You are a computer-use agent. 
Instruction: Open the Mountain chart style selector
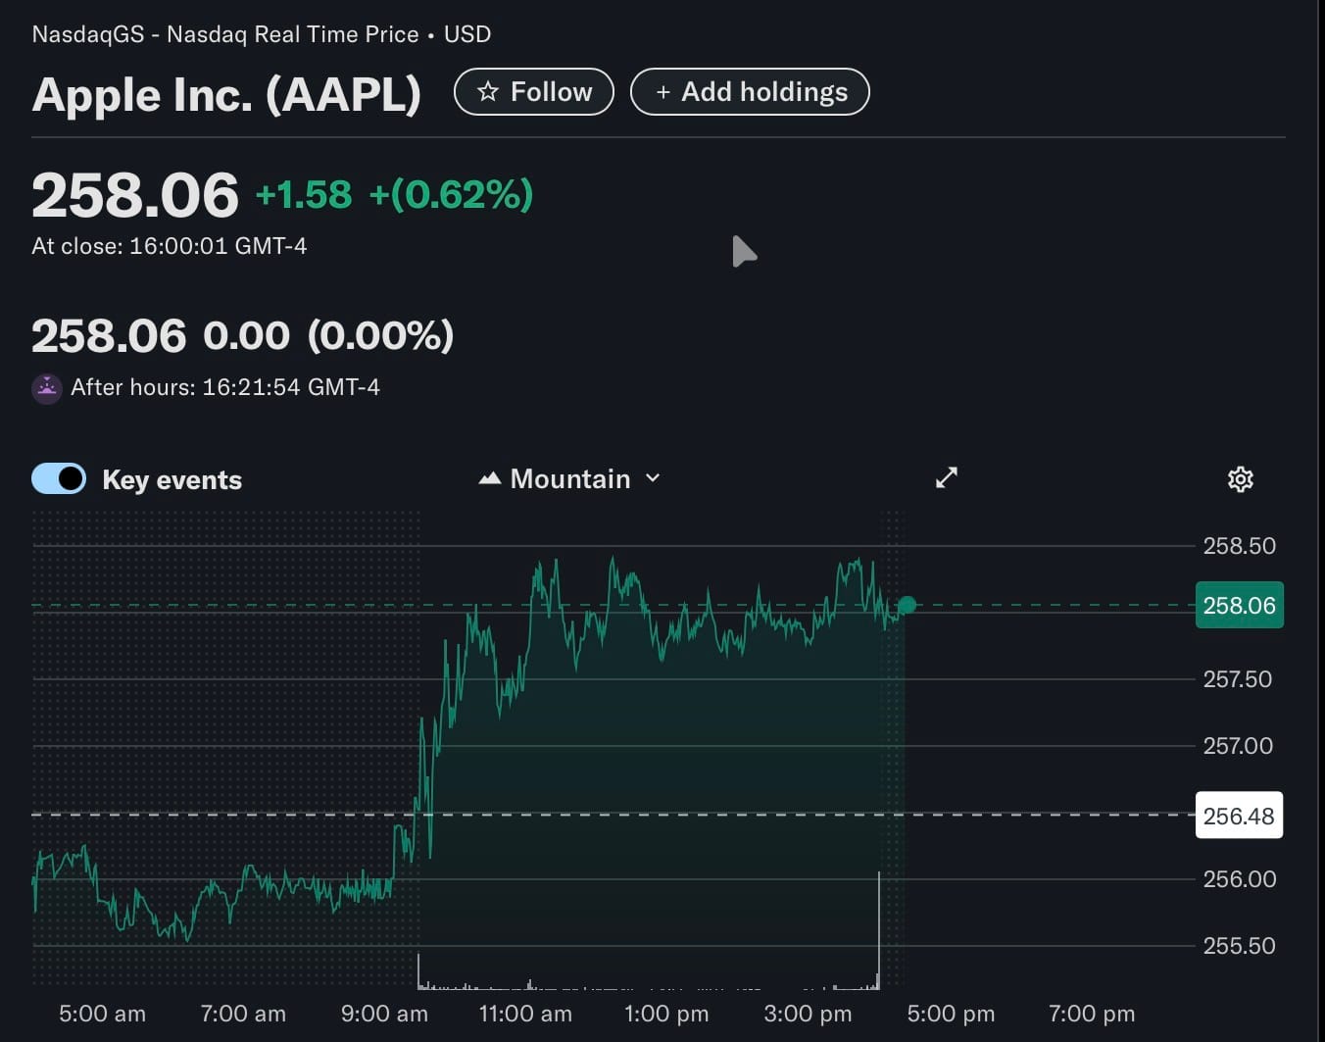point(569,478)
